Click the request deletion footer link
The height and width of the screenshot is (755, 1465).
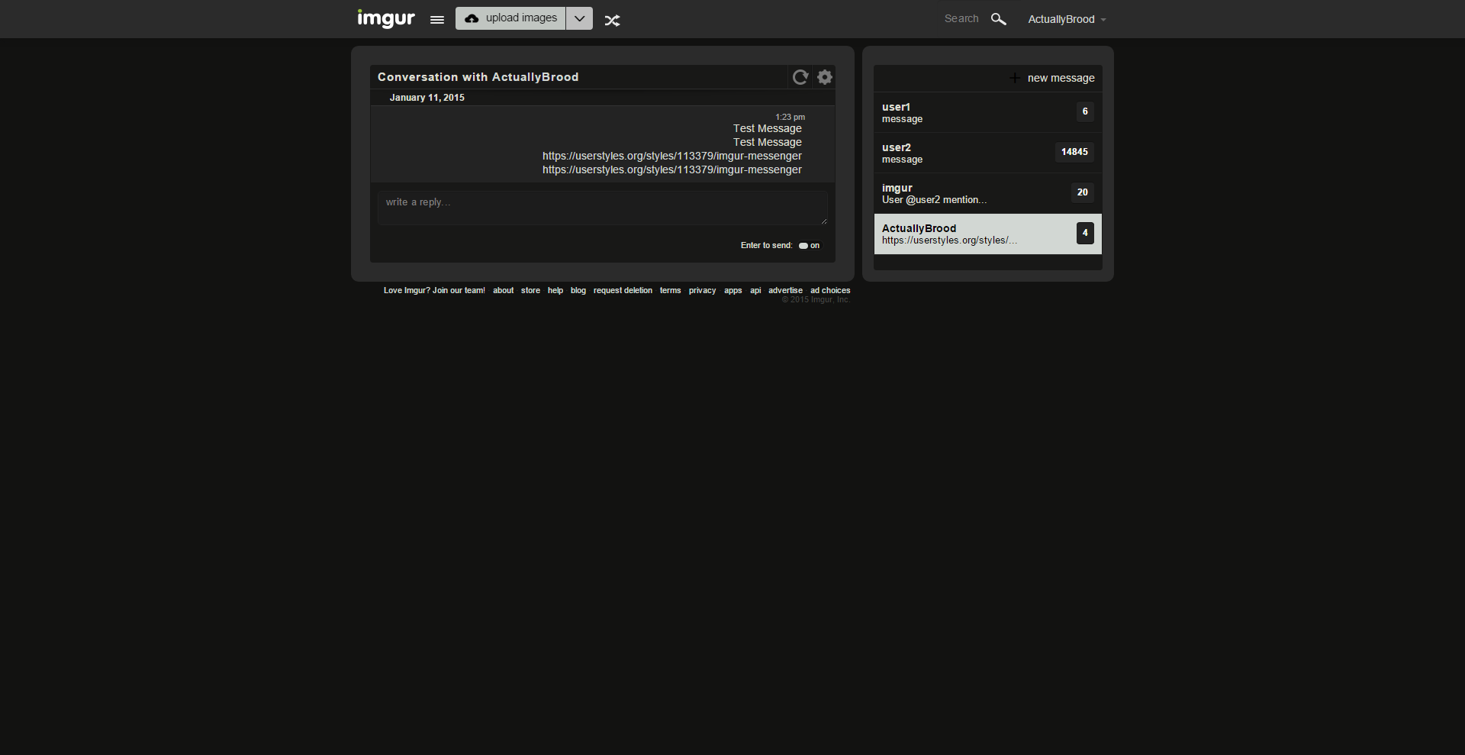coord(623,290)
